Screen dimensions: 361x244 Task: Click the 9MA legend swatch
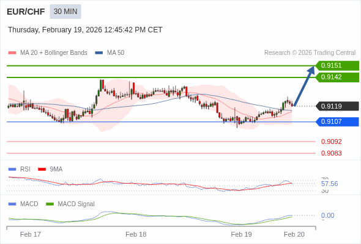(42, 170)
